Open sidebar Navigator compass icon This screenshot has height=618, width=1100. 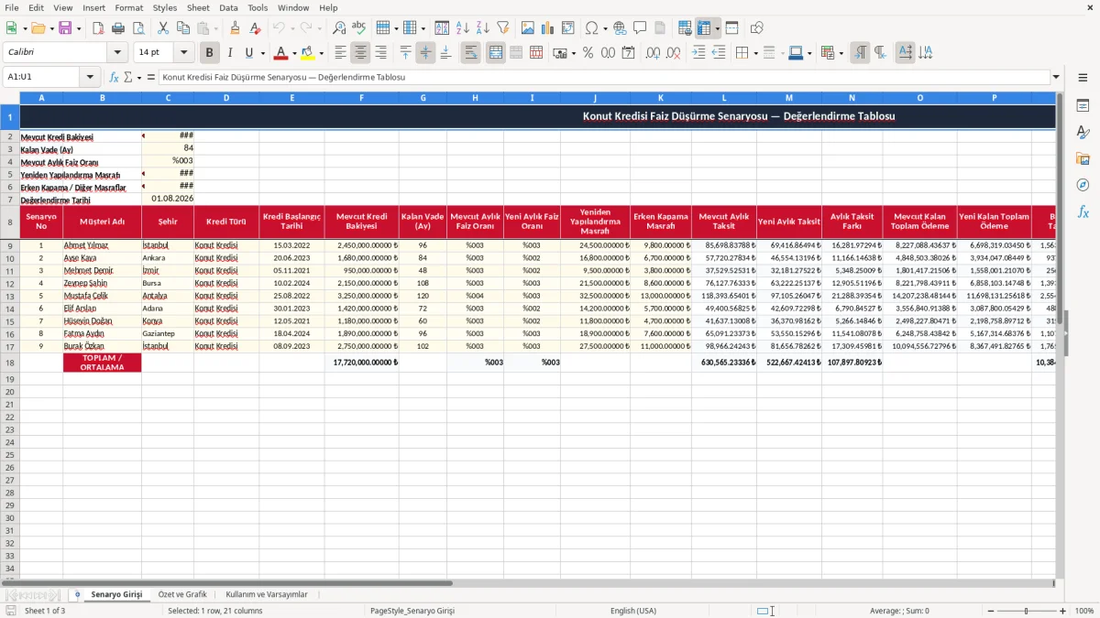point(1083,186)
